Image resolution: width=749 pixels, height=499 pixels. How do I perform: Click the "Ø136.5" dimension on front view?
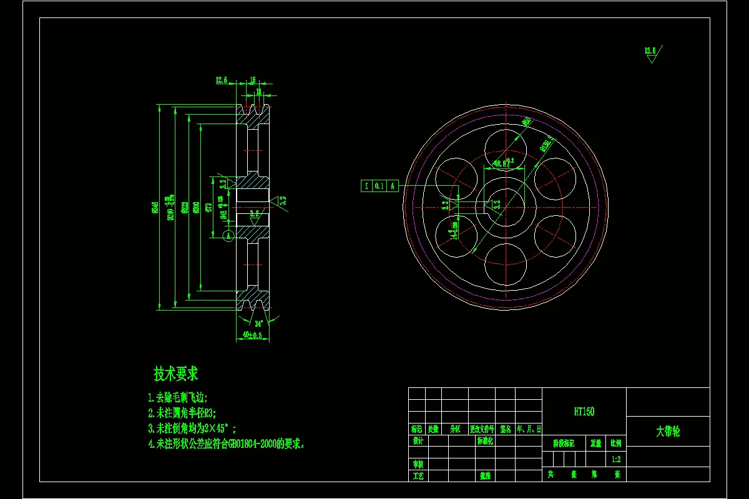click(546, 145)
